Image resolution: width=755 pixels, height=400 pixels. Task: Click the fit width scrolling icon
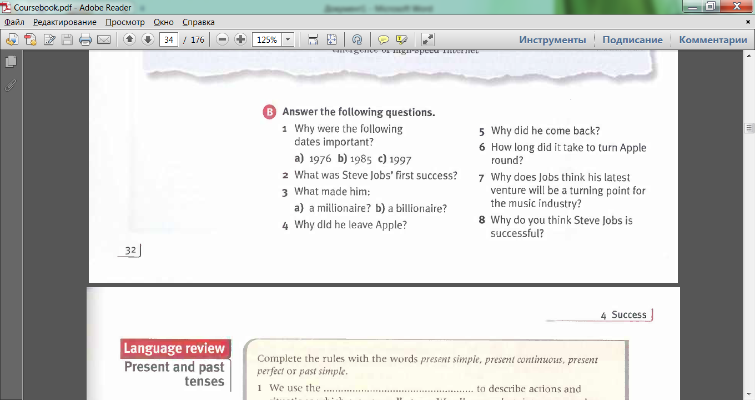(313, 39)
